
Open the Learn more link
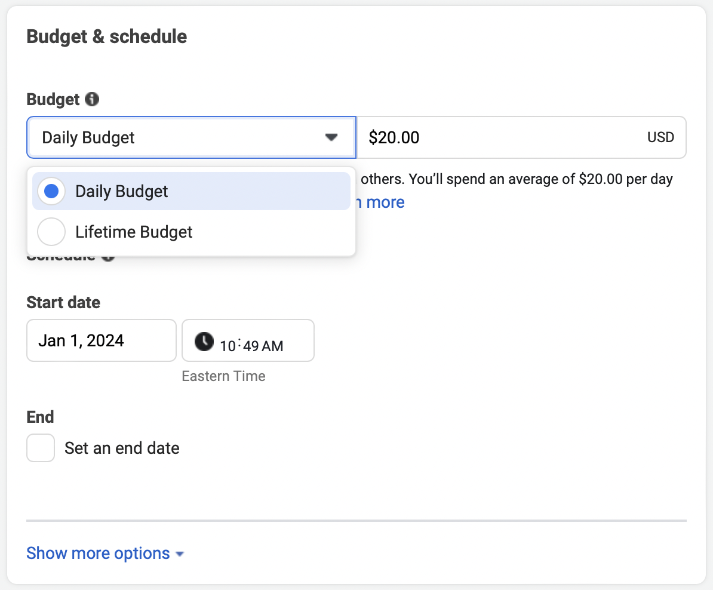pos(382,202)
